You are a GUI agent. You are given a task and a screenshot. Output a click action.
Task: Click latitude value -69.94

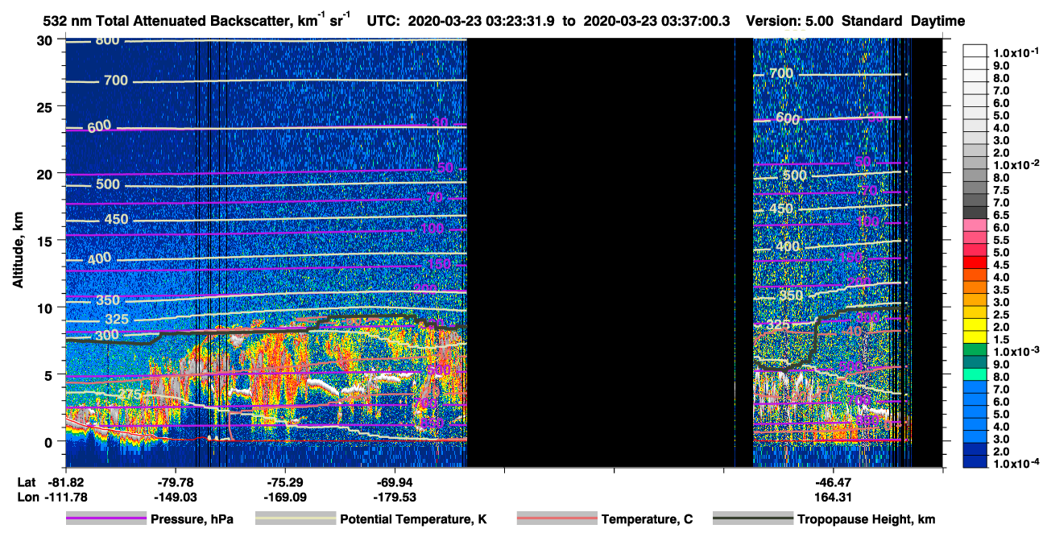pyautogui.click(x=394, y=482)
